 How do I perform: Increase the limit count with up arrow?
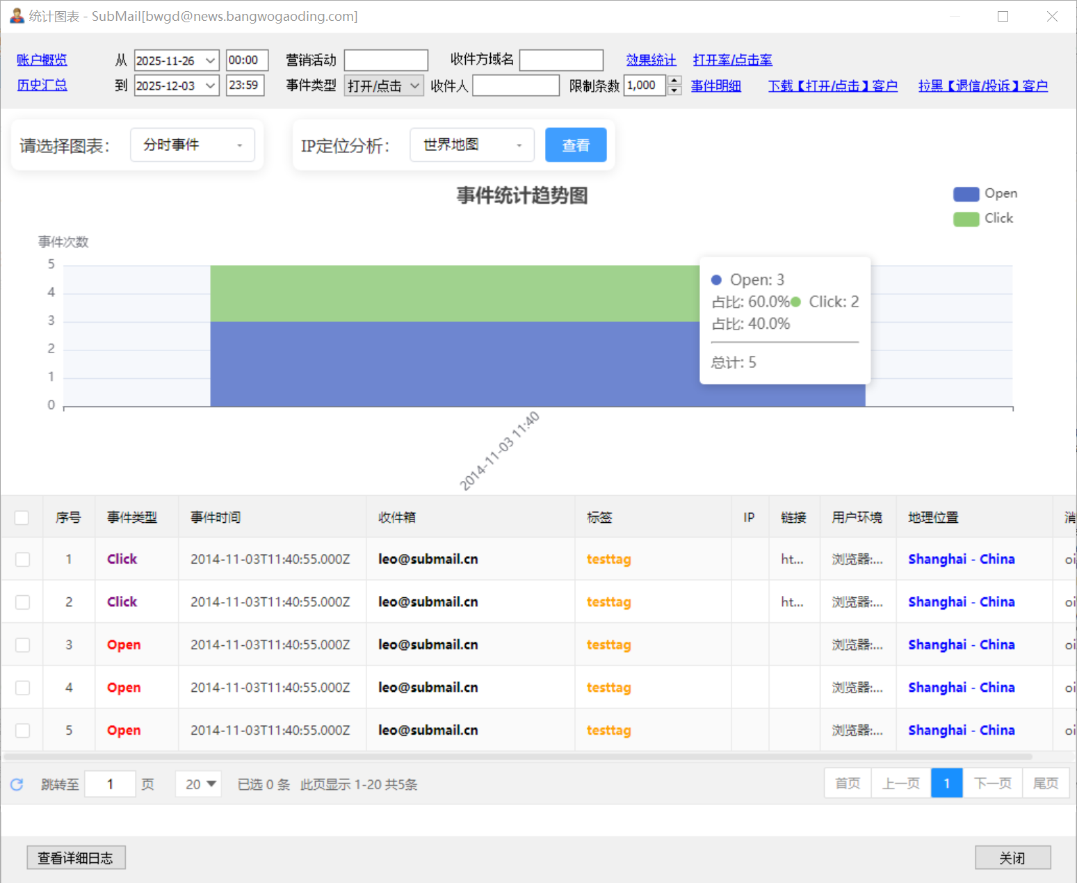[x=674, y=81]
